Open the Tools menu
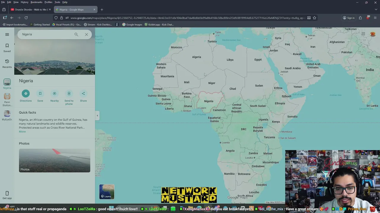Viewport: 380px width, 213px height. tap(57, 2)
